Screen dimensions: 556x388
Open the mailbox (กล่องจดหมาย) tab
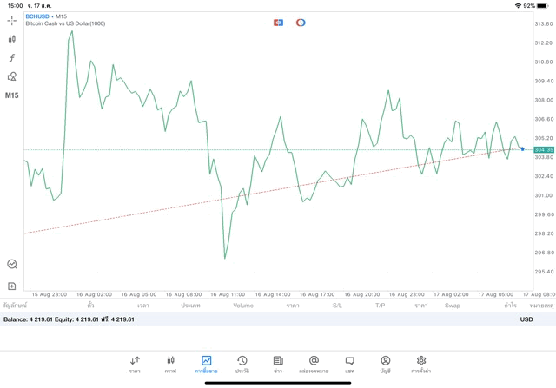point(314,364)
